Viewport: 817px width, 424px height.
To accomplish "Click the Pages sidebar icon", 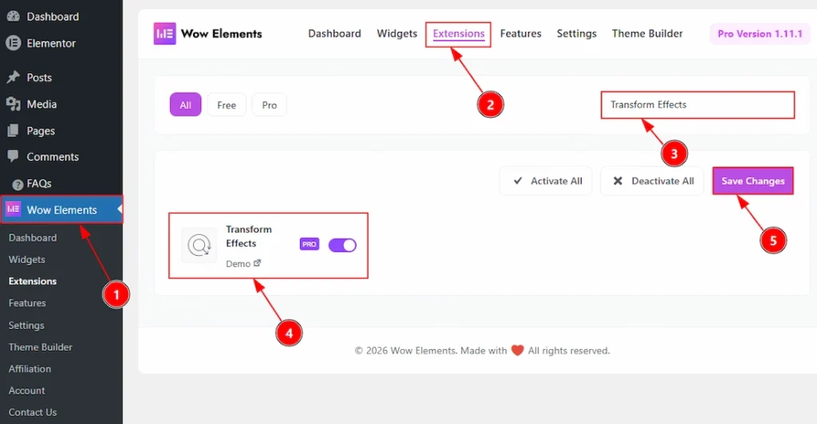I will point(13,131).
